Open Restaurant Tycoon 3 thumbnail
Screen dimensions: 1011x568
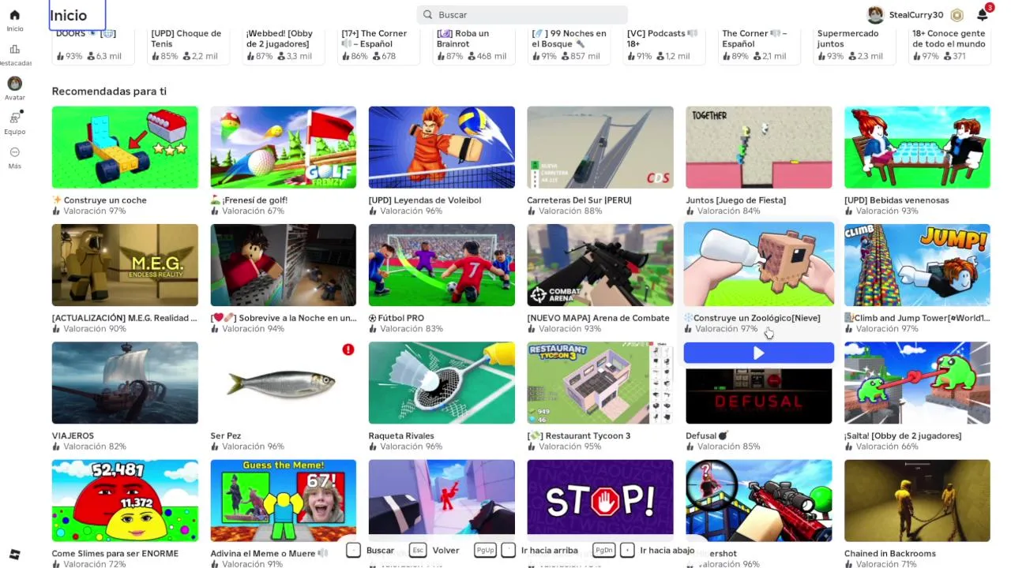(x=600, y=383)
